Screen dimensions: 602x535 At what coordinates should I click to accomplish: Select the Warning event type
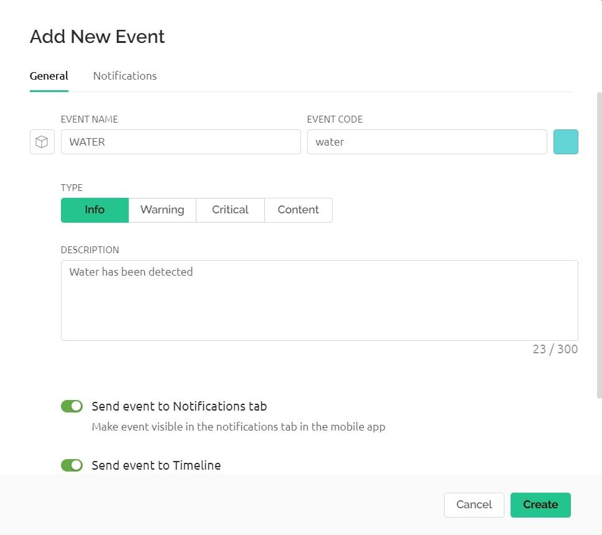coord(162,210)
